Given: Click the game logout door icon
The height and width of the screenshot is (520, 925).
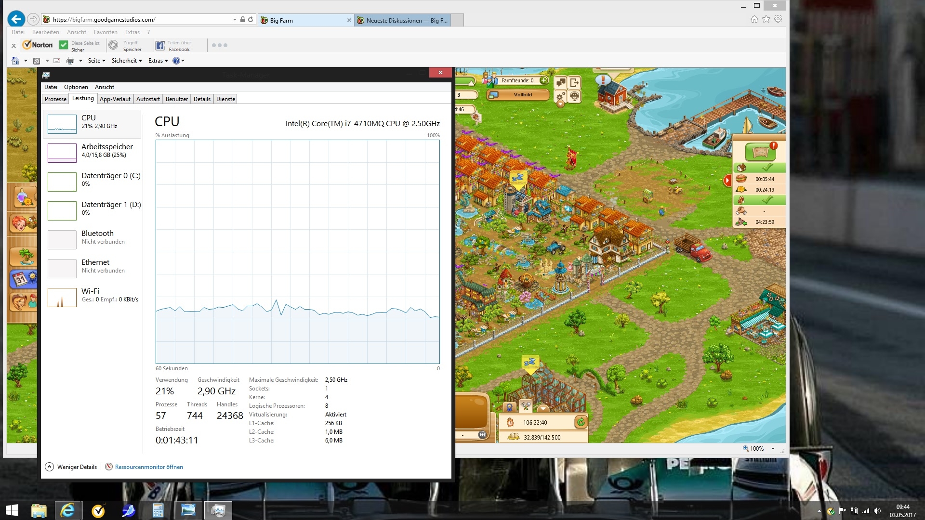Looking at the screenshot, I should (574, 82).
